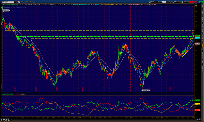Screen dimensions: 204x122
Task: Click the Lo 1.4812 price bubble
Action: pyautogui.click(x=146, y=90)
